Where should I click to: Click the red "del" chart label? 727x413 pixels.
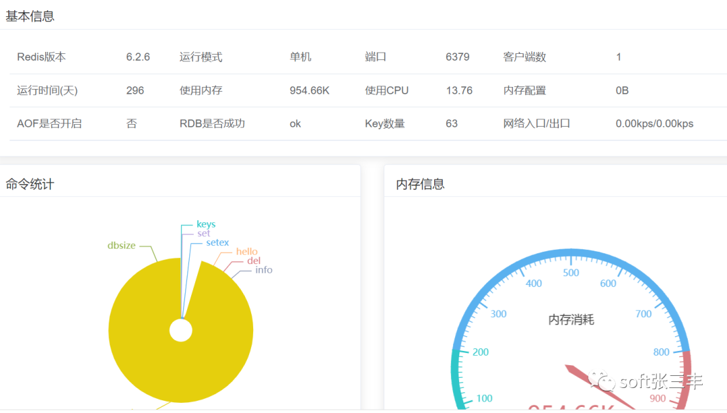pyautogui.click(x=254, y=261)
